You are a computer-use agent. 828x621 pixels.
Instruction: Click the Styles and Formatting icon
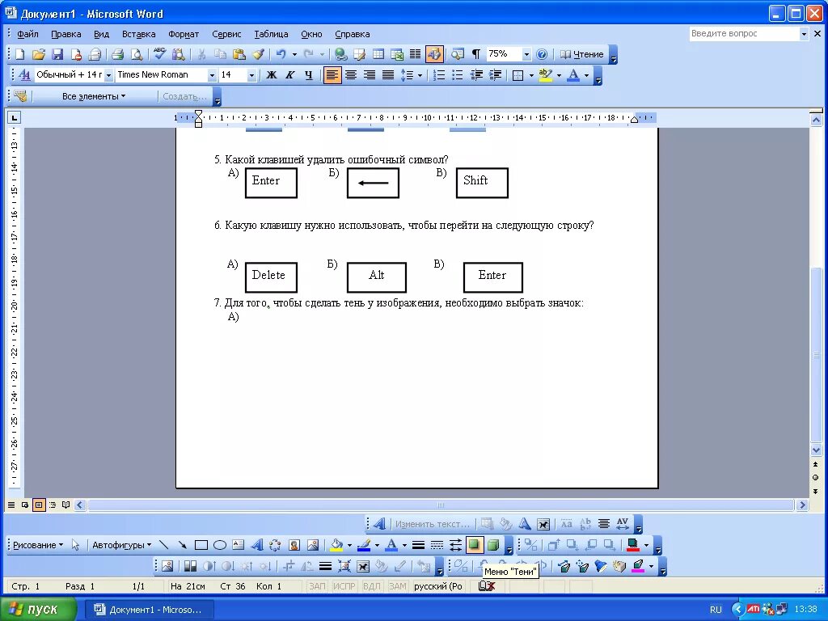(23, 75)
